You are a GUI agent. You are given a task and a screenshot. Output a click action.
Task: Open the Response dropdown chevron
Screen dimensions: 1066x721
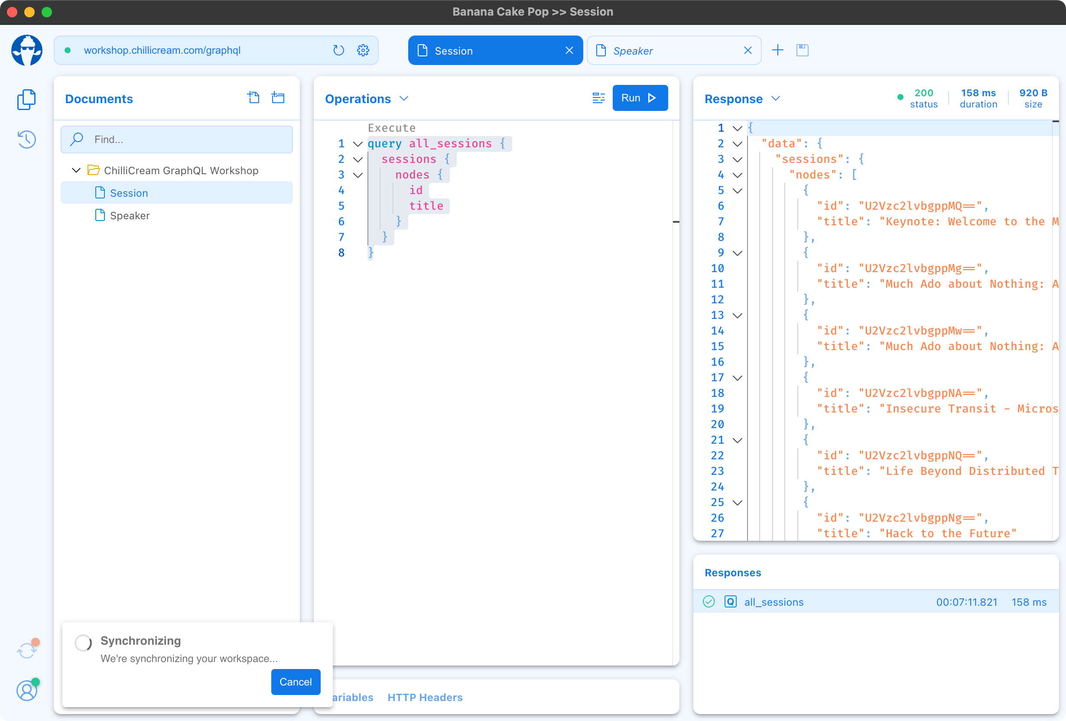point(776,99)
